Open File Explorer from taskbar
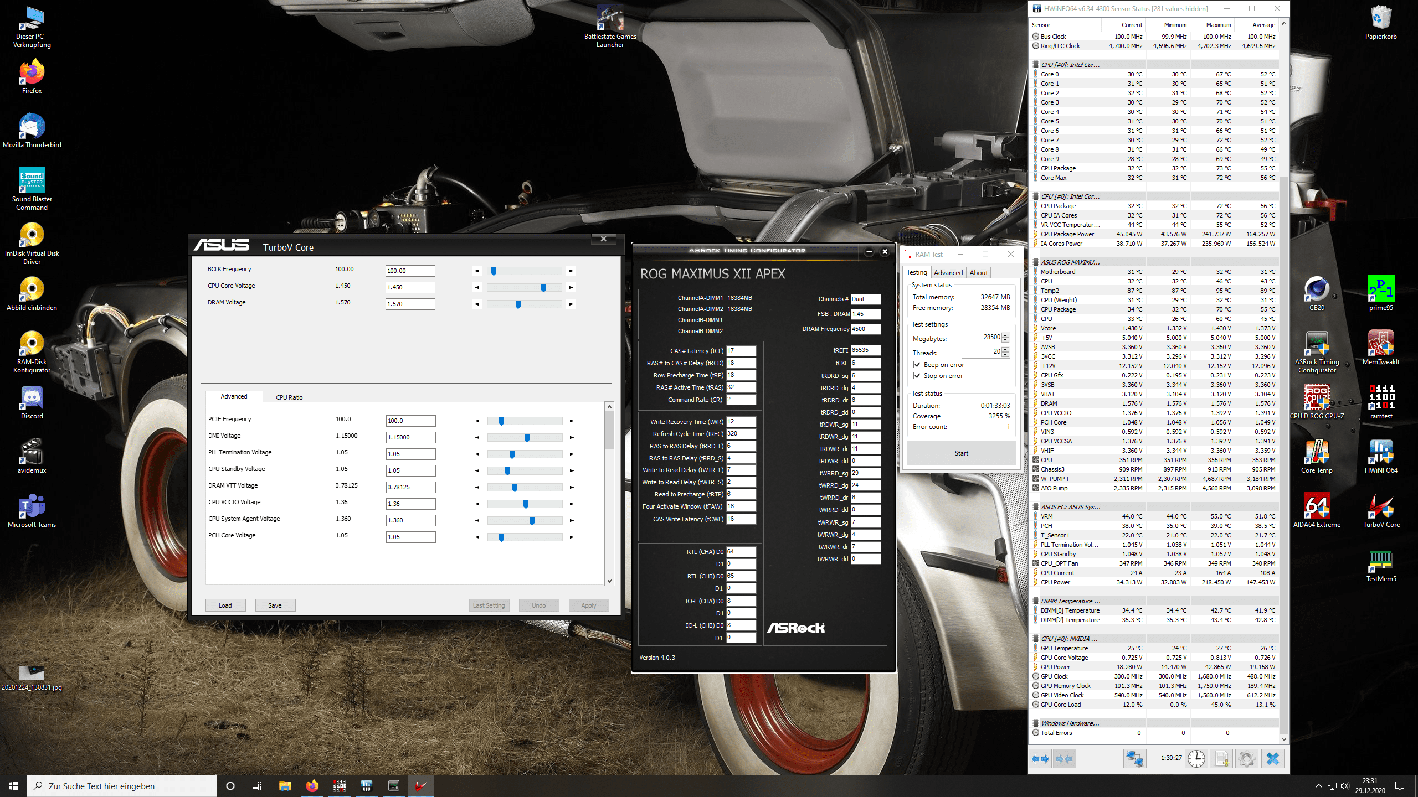Viewport: 1418px width, 797px height. point(285,786)
